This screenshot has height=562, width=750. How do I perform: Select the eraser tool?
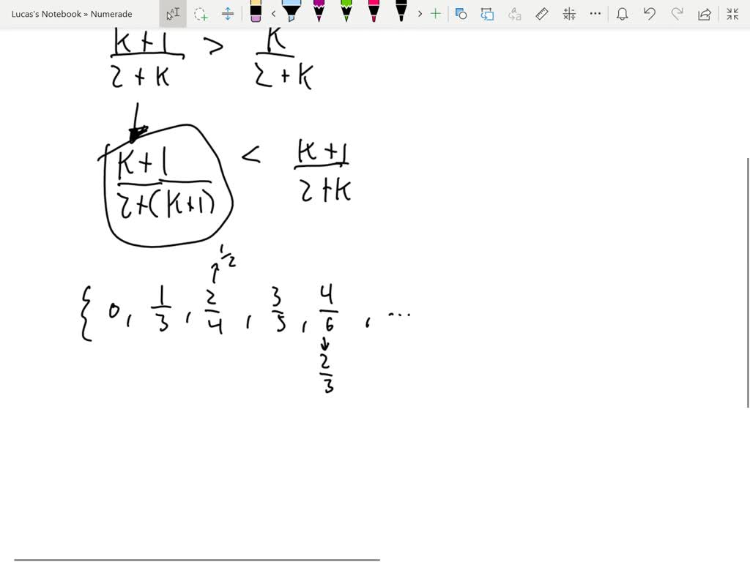click(255, 13)
